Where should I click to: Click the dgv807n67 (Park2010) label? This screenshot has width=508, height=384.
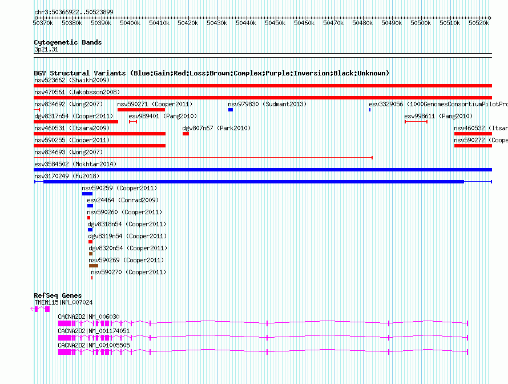tap(217, 128)
